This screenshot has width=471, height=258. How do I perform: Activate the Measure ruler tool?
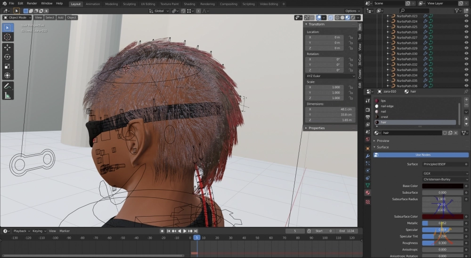point(8,95)
